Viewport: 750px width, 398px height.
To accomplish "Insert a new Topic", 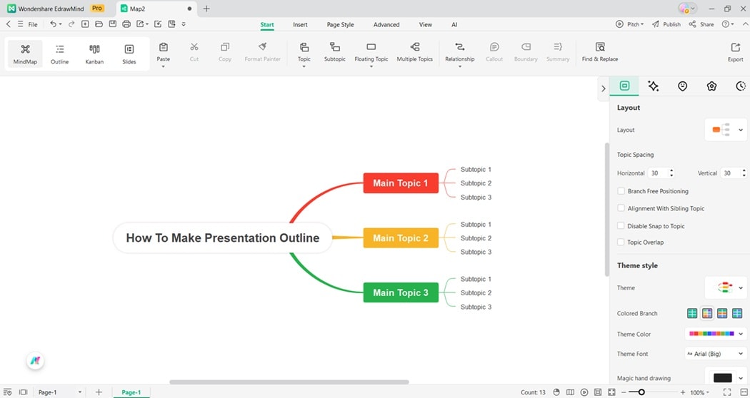I will [304, 51].
